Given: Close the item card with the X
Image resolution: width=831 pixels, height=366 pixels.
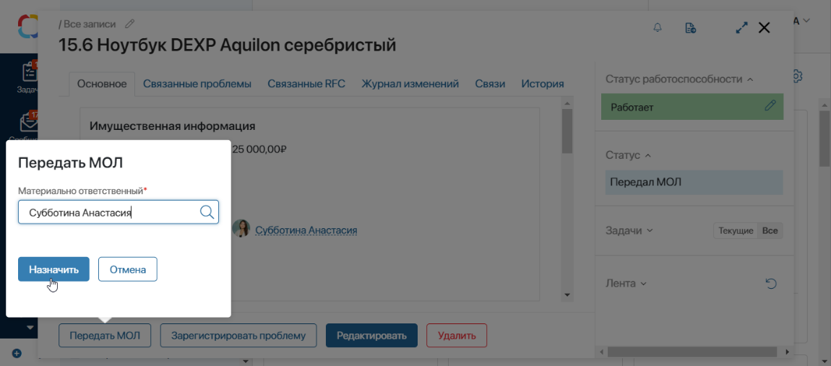Looking at the screenshot, I should click(764, 27).
